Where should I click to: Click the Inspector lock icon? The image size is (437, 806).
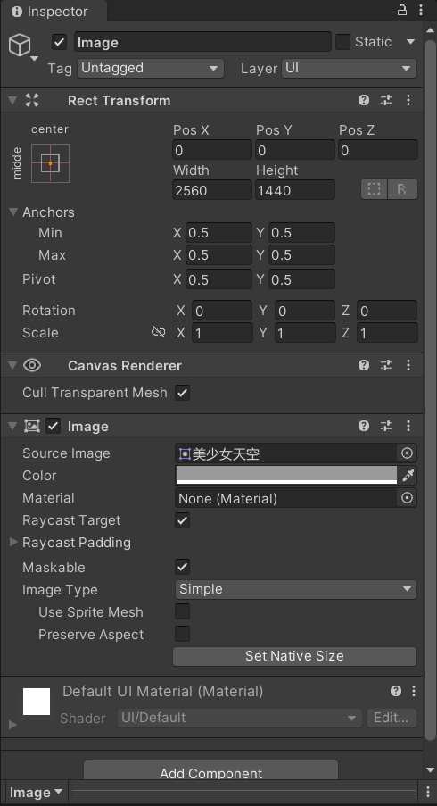(x=402, y=10)
